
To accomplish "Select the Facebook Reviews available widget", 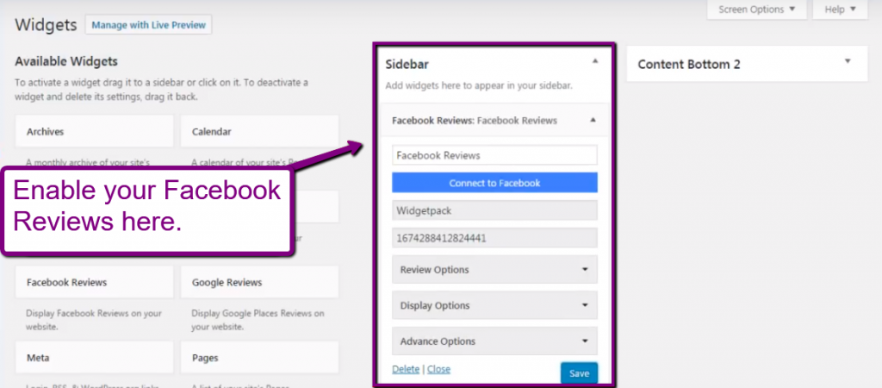I will 95,282.
